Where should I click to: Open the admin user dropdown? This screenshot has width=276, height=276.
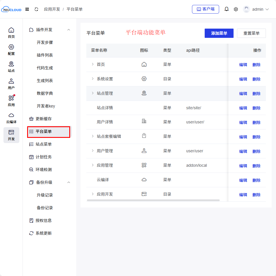(256, 9)
